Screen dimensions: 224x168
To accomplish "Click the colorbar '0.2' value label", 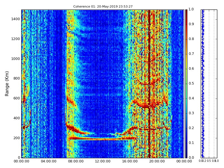I will 191,128.
